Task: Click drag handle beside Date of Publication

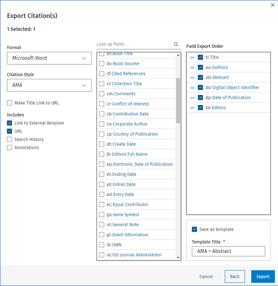Action: click(192, 98)
